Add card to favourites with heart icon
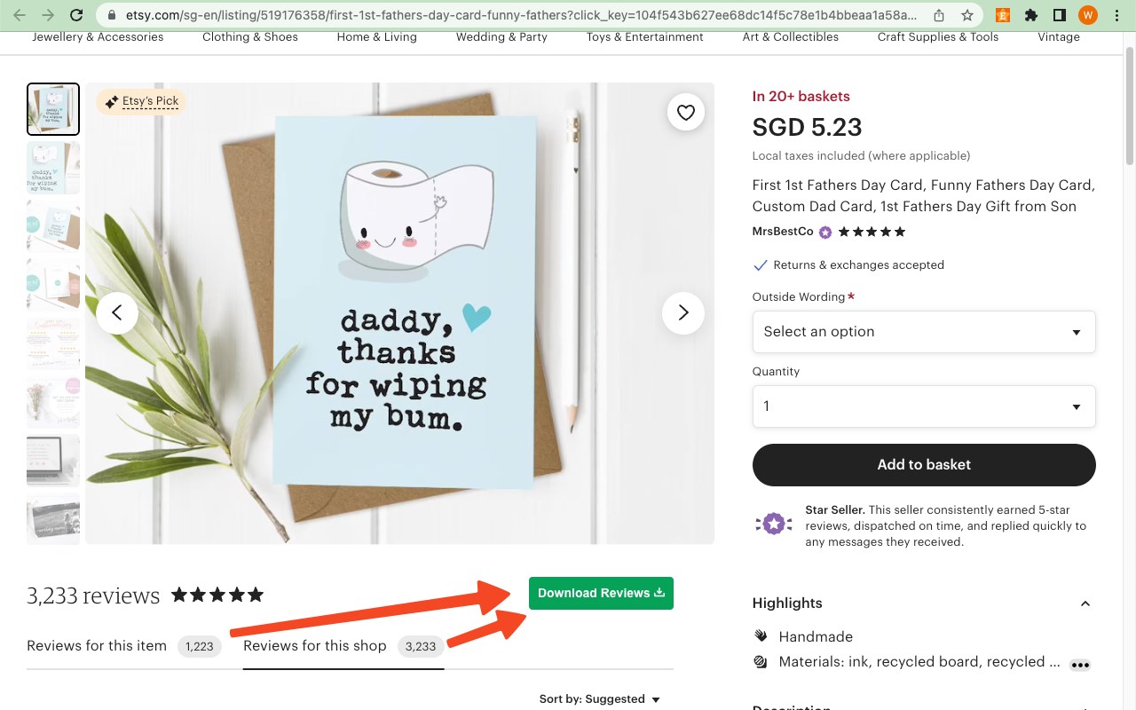 coord(685,113)
